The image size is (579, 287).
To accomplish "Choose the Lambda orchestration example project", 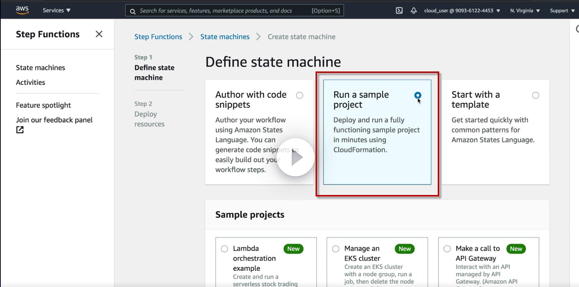I will [x=225, y=249].
